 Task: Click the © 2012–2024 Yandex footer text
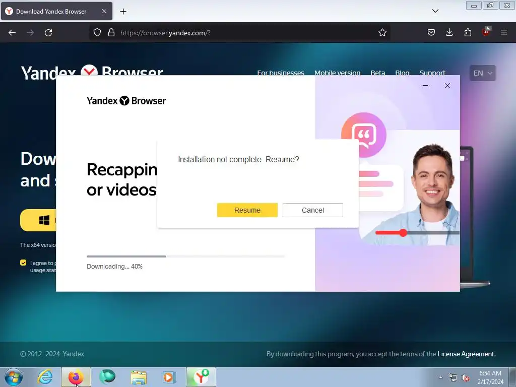[52, 354]
